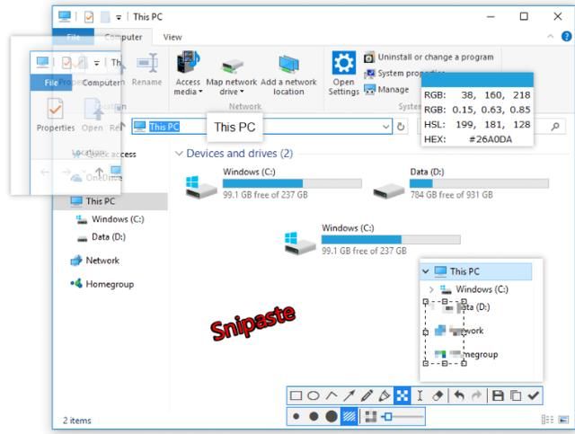575x434 pixels.
Task: Open the Computer ribbon tab
Action: 123,37
